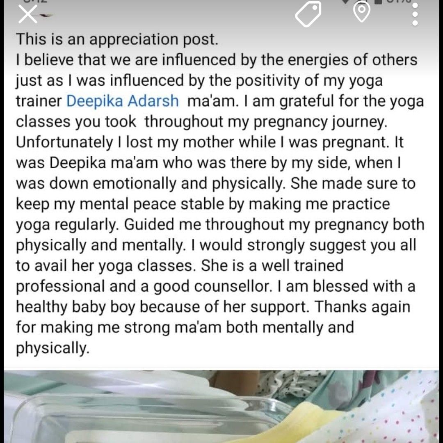Tap the line 'This is an appreciation post.'
Screen dimensions: 443x443
pos(117,39)
